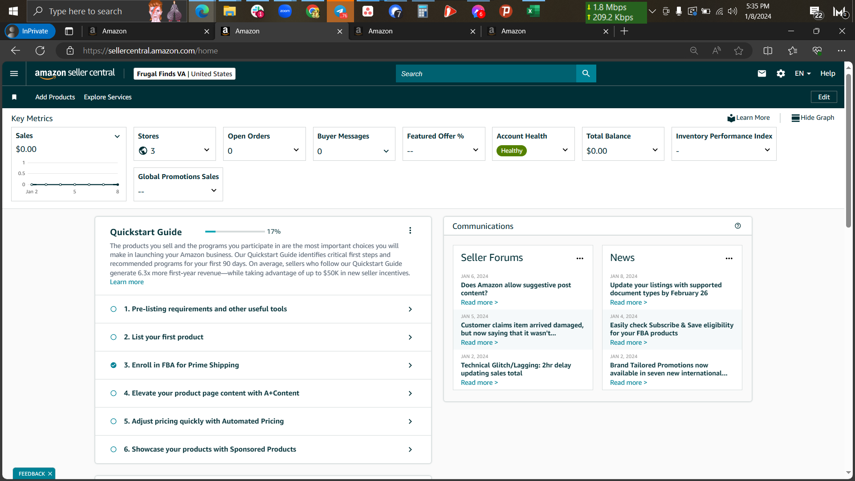Screen dimensions: 855x481
Task: Open File Explorer from the taskbar
Action: [x=229, y=11]
